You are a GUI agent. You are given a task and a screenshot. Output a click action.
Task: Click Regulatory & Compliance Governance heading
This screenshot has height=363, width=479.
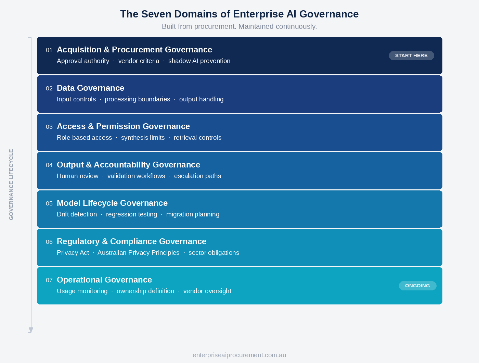point(131,241)
